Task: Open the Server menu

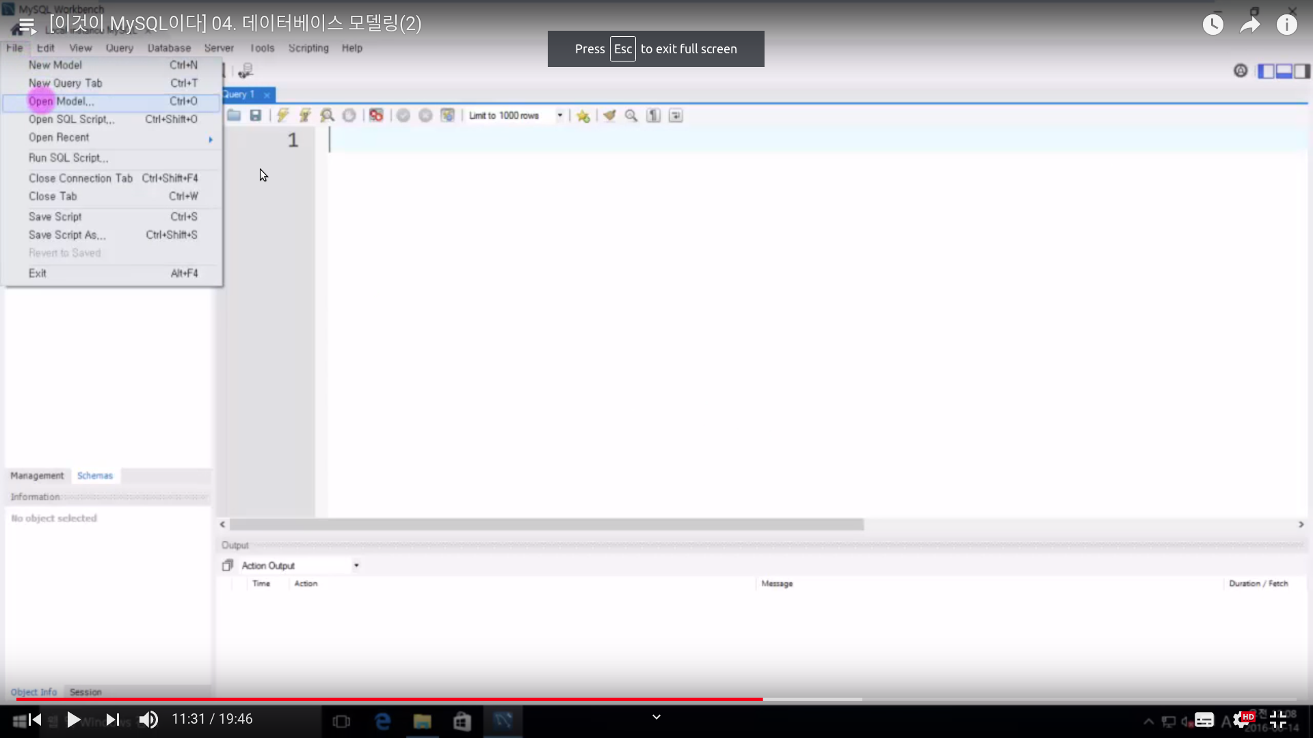Action: [x=219, y=48]
